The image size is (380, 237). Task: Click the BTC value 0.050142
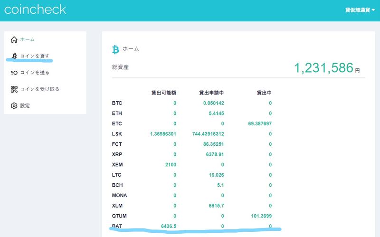(213, 103)
